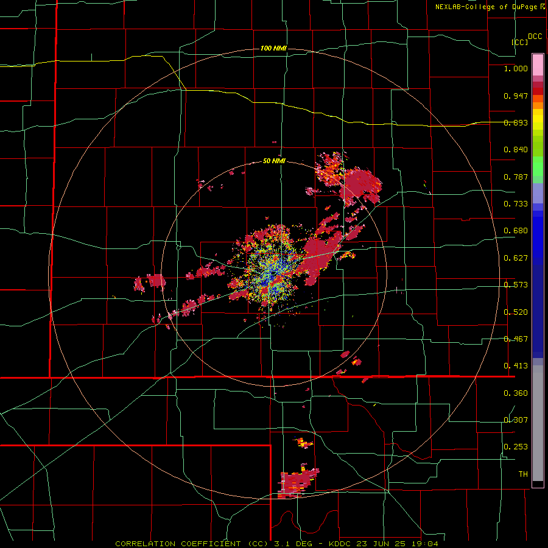The width and height of the screenshot is (548, 548).
Task: Pick the red swatch near 0.947
Action: click(x=538, y=91)
